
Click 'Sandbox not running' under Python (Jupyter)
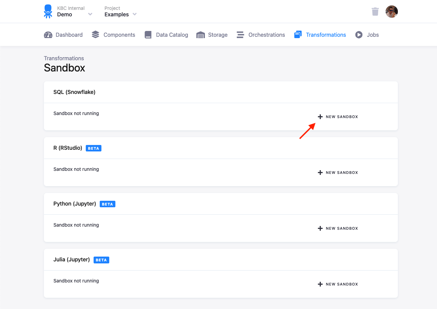click(76, 225)
